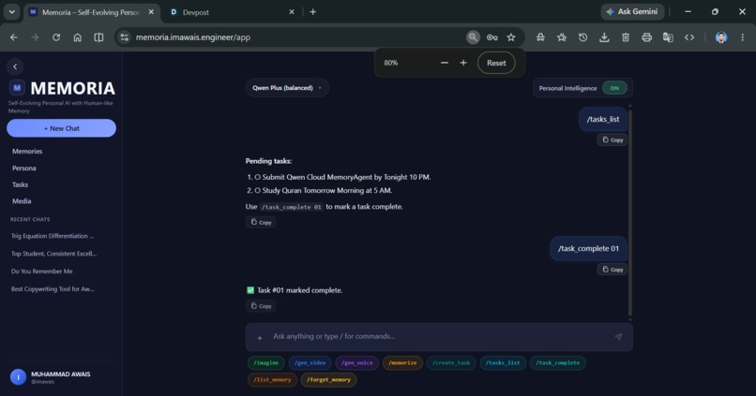
Task: Open developer tools code icon
Action: [x=689, y=37]
